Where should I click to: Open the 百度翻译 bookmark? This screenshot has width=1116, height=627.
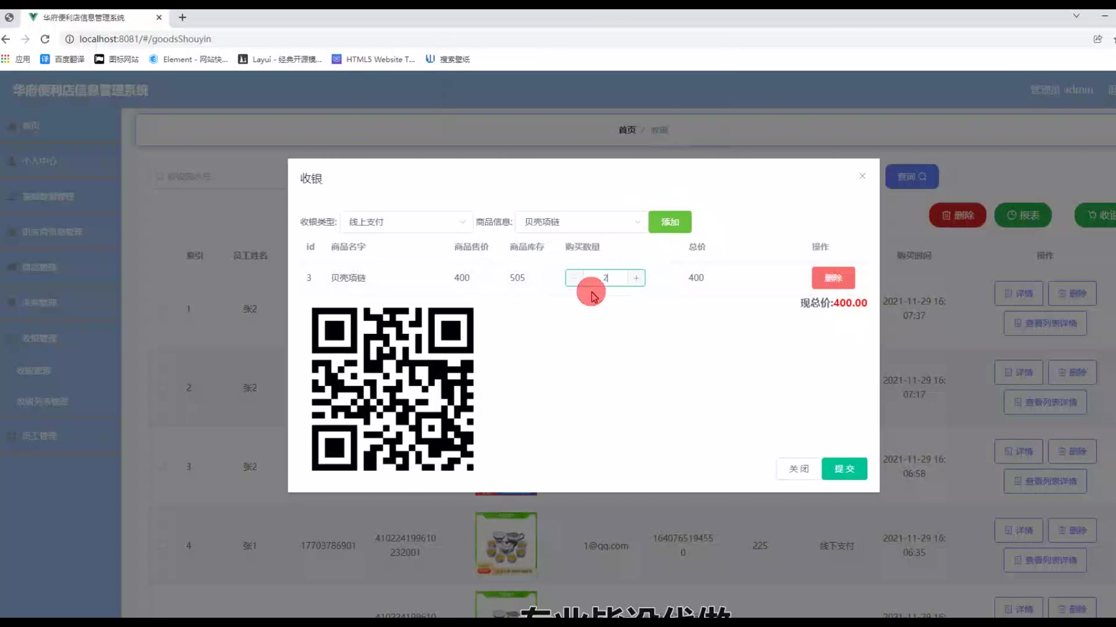[63, 59]
